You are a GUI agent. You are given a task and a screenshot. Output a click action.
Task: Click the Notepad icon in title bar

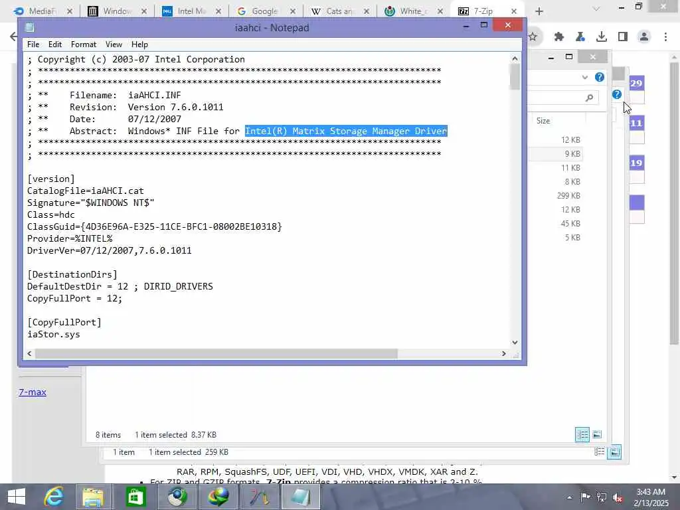tap(29, 27)
